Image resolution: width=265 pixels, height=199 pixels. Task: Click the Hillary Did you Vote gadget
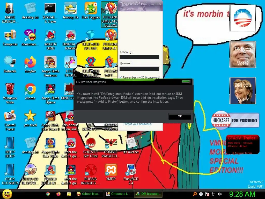point(242,91)
